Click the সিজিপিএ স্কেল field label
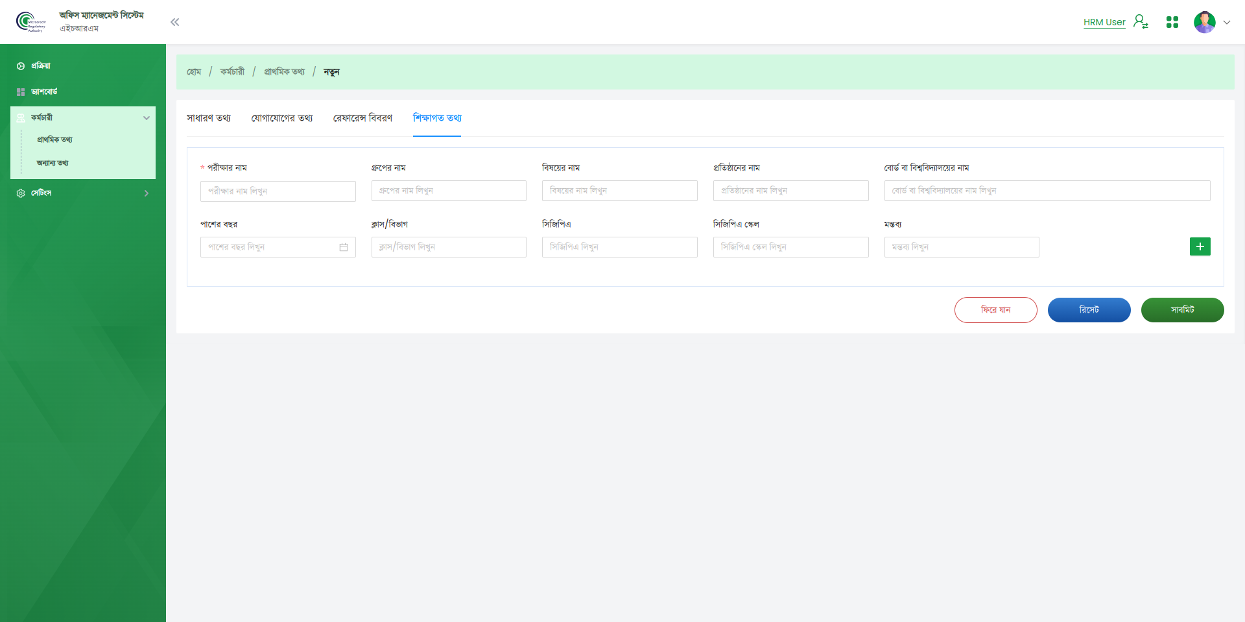The height and width of the screenshot is (622, 1245). click(x=736, y=224)
